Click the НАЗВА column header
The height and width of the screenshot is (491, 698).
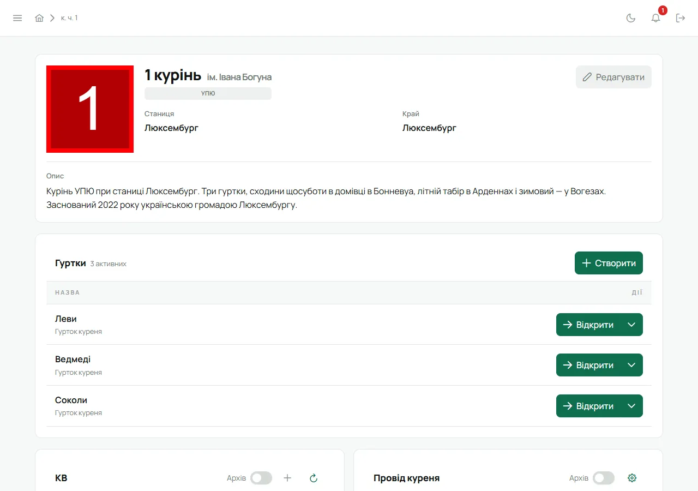(68, 292)
